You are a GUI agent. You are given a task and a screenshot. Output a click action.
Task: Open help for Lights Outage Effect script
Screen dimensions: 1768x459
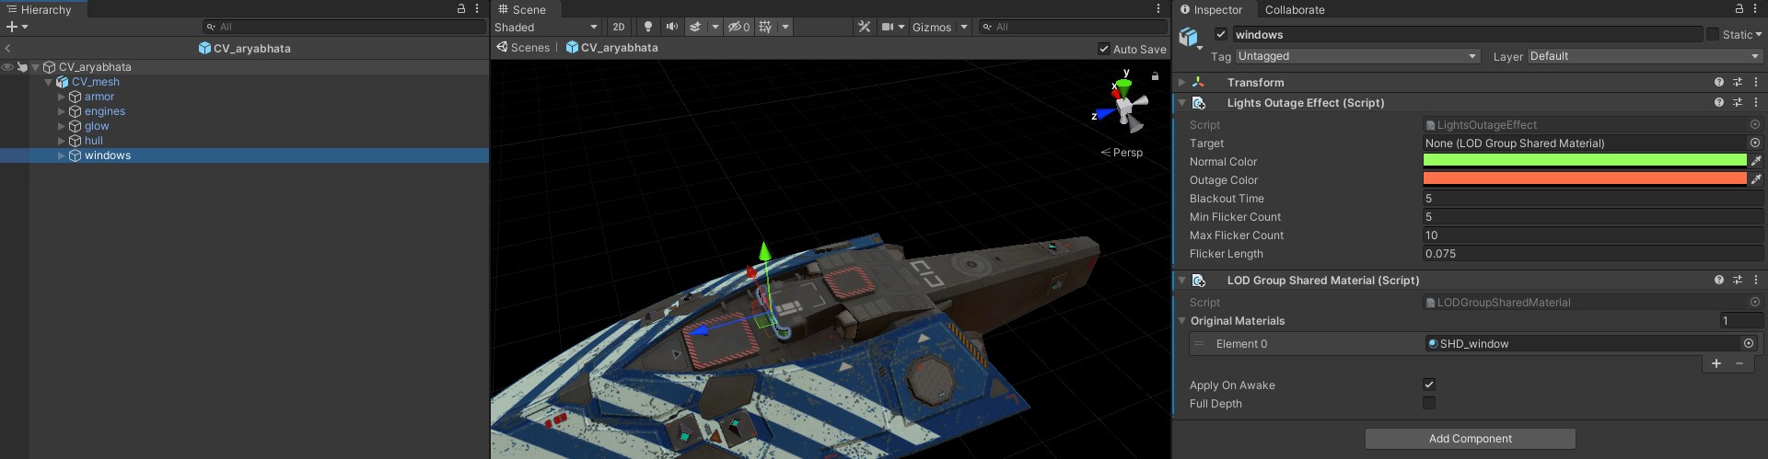[1718, 103]
